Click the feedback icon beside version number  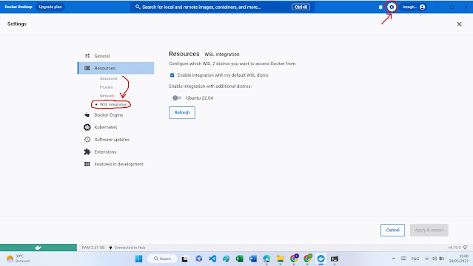(466, 248)
